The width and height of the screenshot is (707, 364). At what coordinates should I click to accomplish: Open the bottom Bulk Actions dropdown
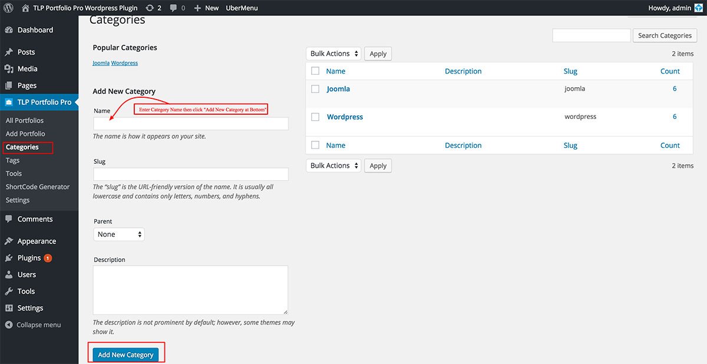pyautogui.click(x=333, y=166)
